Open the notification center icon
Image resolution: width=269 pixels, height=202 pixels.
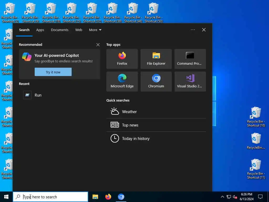coord(260,197)
